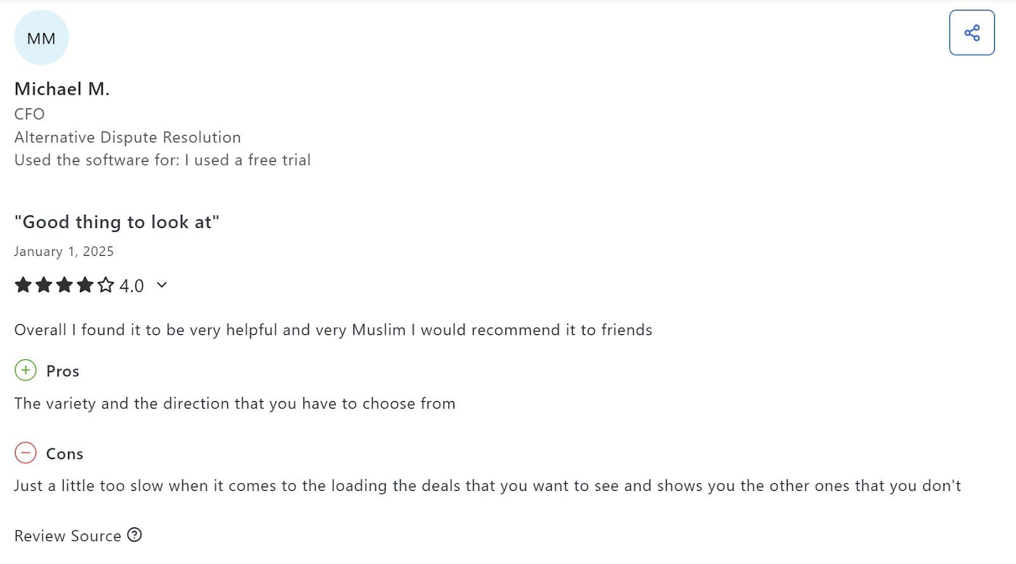The width and height of the screenshot is (1016, 564).
Task: Click the Review Source label
Action: pos(68,536)
